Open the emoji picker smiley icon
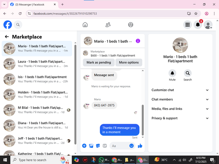219x164 pixels. [131, 146]
